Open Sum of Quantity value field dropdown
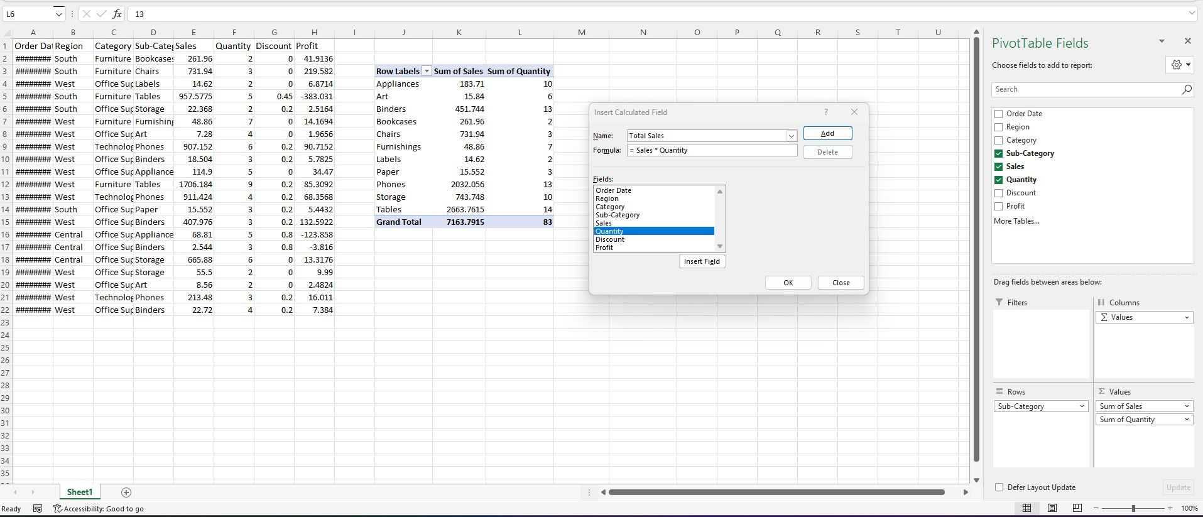Viewport: 1203px width, 517px height. click(x=1187, y=420)
